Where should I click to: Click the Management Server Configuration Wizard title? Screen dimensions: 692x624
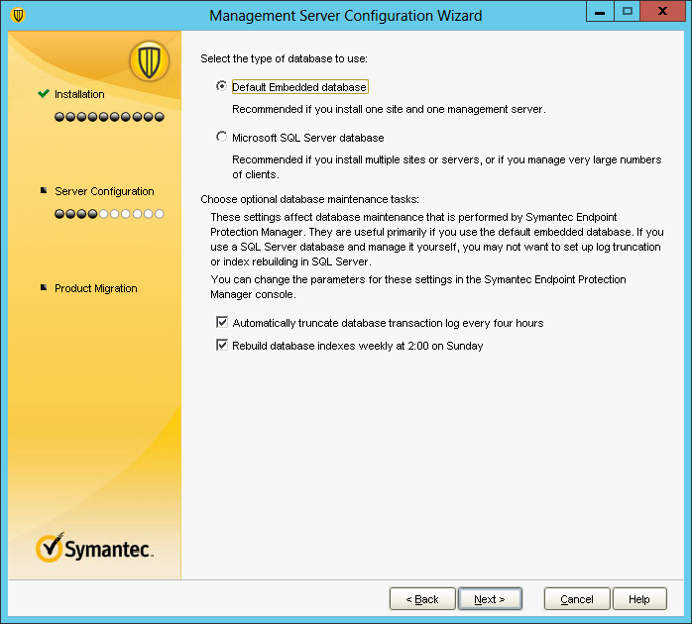click(346, 16)
